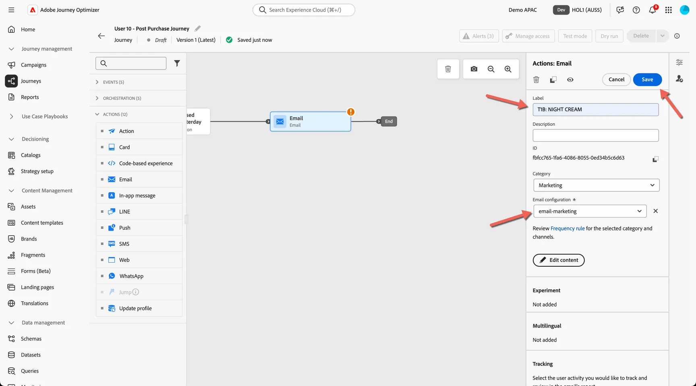This screenshot has height=386, width=696.
Task: Click the filter funnel in palette
Action: (177, 63)
